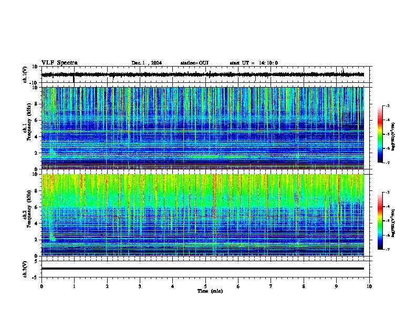Viewport: 416px width, 321px height.
Task: Click the "start UT = 14:10:0" label
Action: point(254,63)
